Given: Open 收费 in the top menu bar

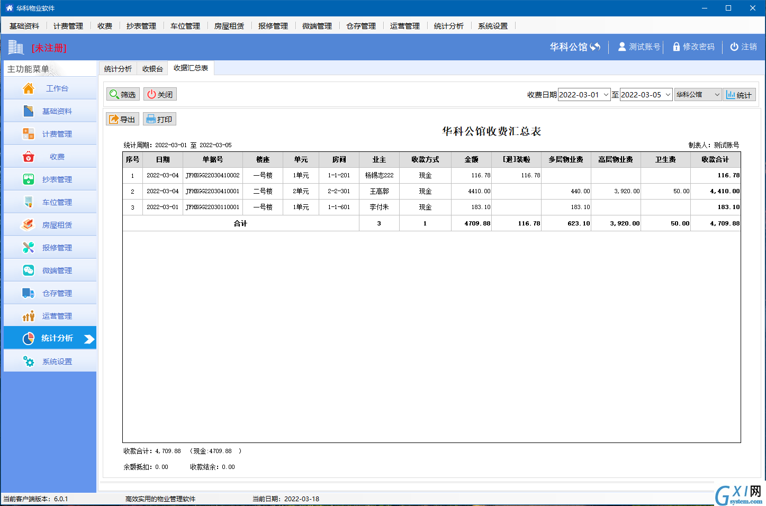Looking at the screenshot, I should pos(105,26).
